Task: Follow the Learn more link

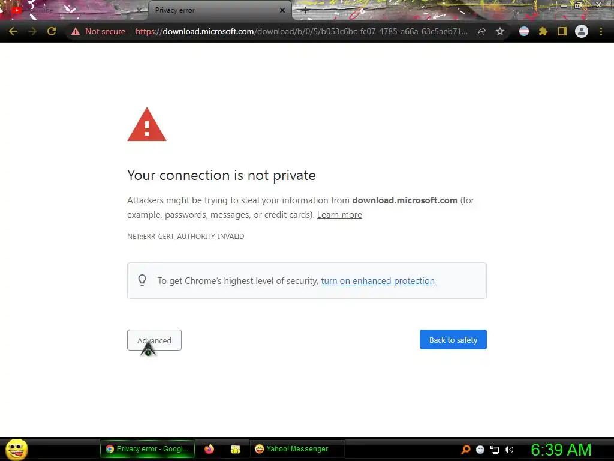Action: coord(339,215)
